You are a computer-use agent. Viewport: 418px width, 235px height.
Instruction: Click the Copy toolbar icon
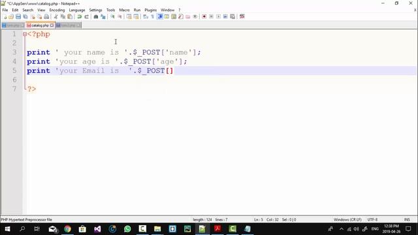(63, 16)
